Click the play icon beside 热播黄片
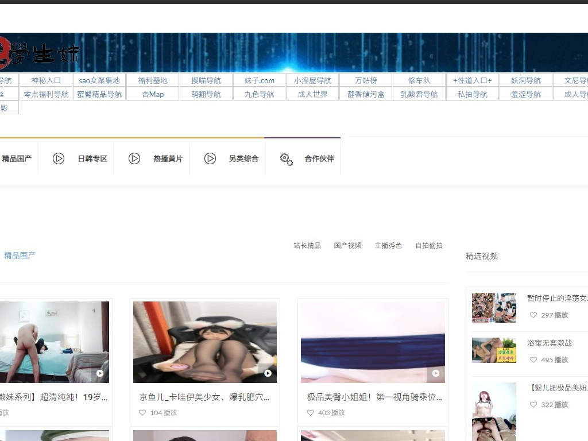Image resolution: width=588 pixels, height=441 pixels. 134,158
